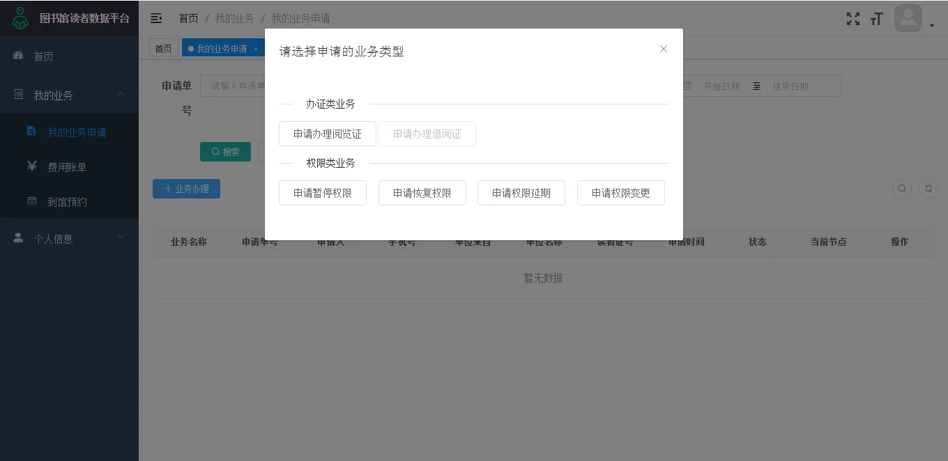This screenshot has height=461, width=948.
Task: Click the date range calendar icon
Action: point(687,86)
